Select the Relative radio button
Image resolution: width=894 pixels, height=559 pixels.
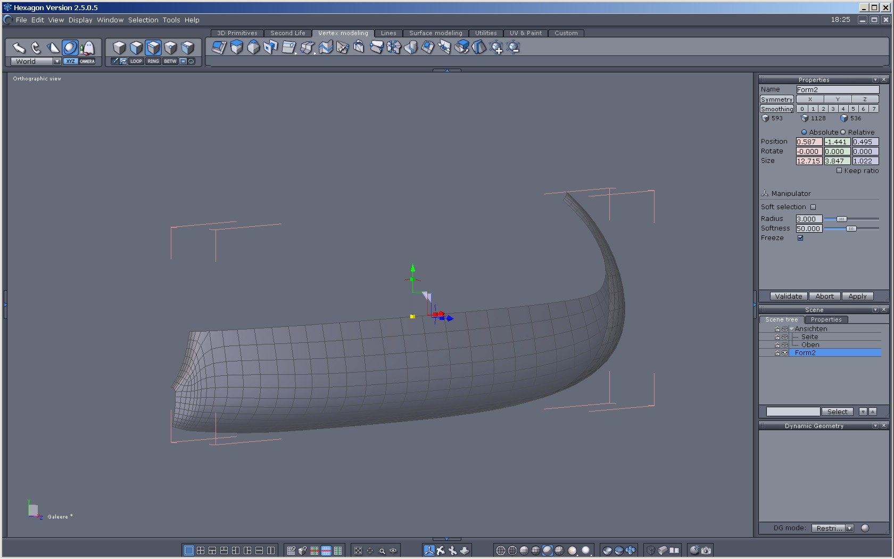click(x=843, y=133)
